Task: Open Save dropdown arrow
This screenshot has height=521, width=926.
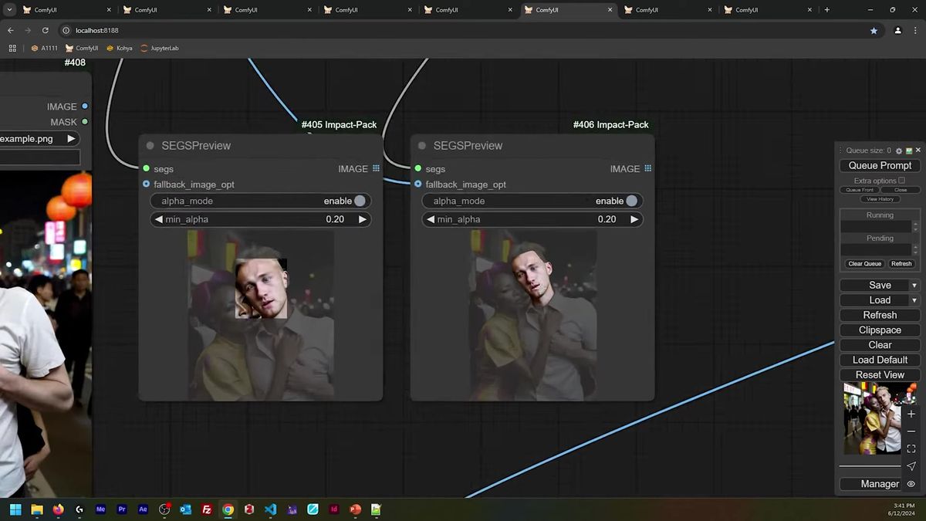Action: tap(914, 285)
